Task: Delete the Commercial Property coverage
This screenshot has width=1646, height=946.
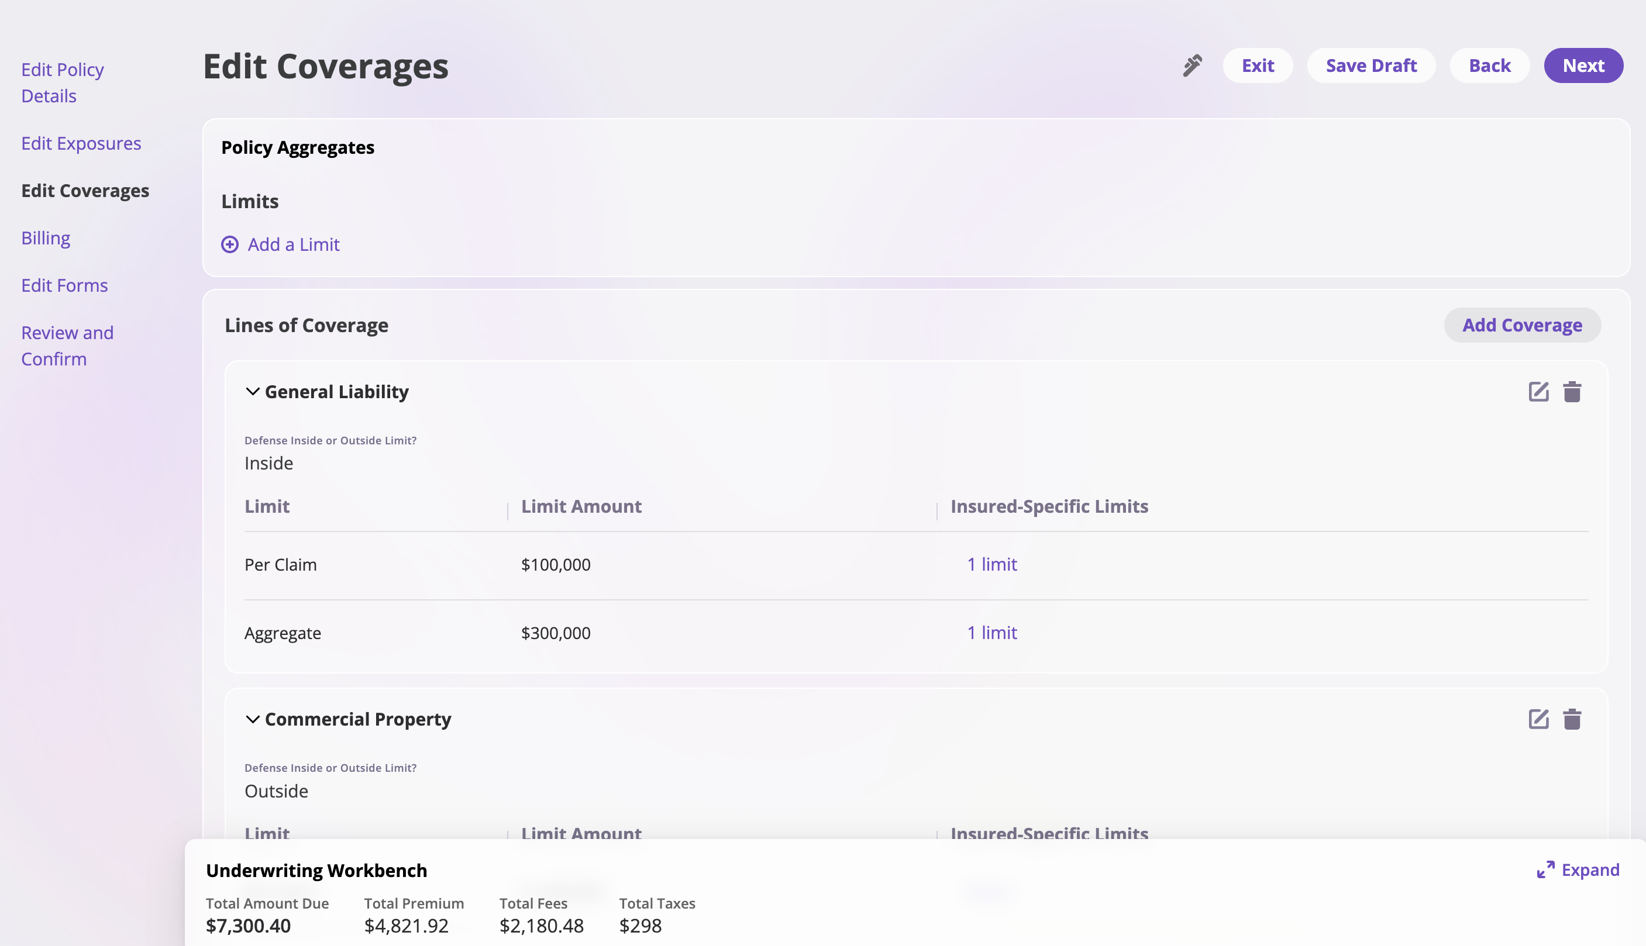Action: pyautogui.click(x=1571, y=719)
